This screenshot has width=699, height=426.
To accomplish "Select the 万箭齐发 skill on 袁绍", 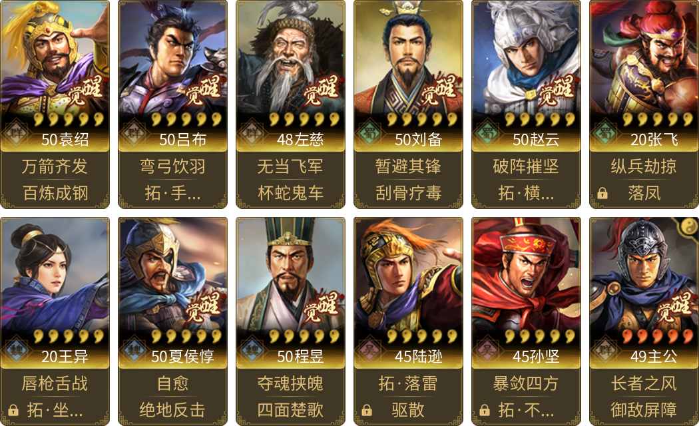I will [x=55, y=166].
